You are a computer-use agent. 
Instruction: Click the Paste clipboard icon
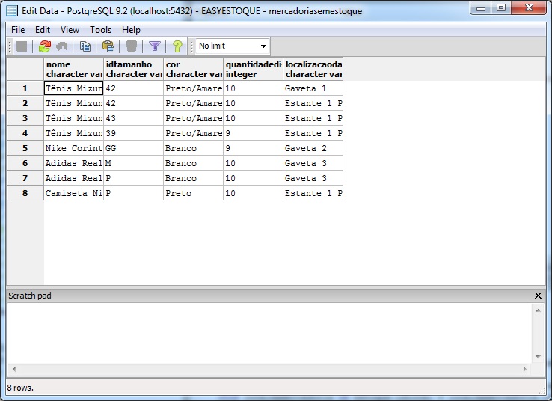tap(108, 46)
